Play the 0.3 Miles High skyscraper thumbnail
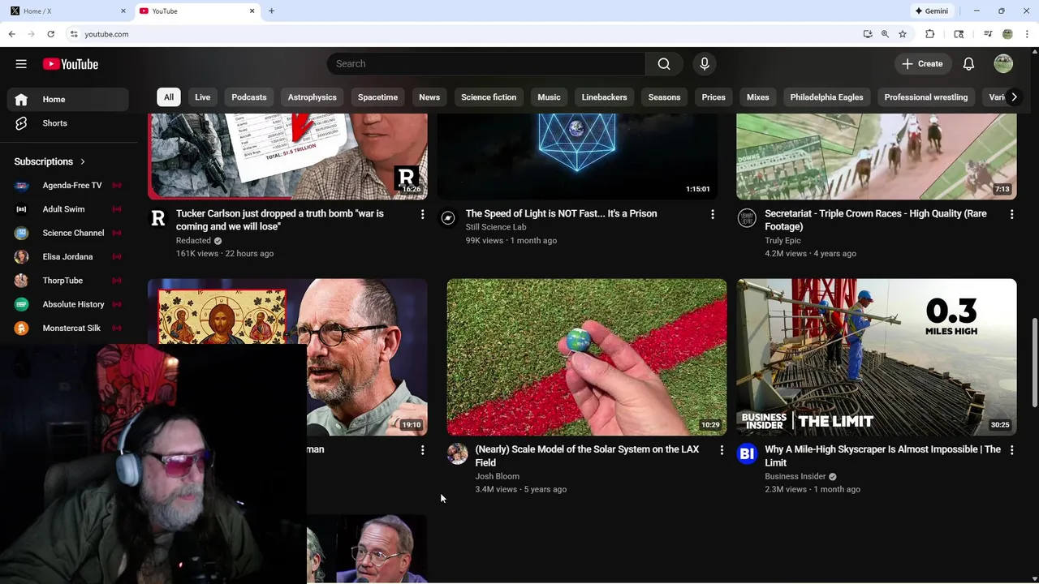1039x584 pixels. tap(877, 357)
